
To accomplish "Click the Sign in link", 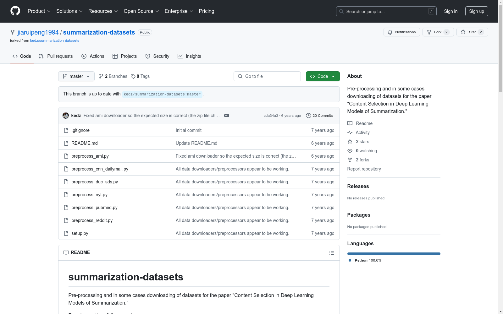I will 451,11.
